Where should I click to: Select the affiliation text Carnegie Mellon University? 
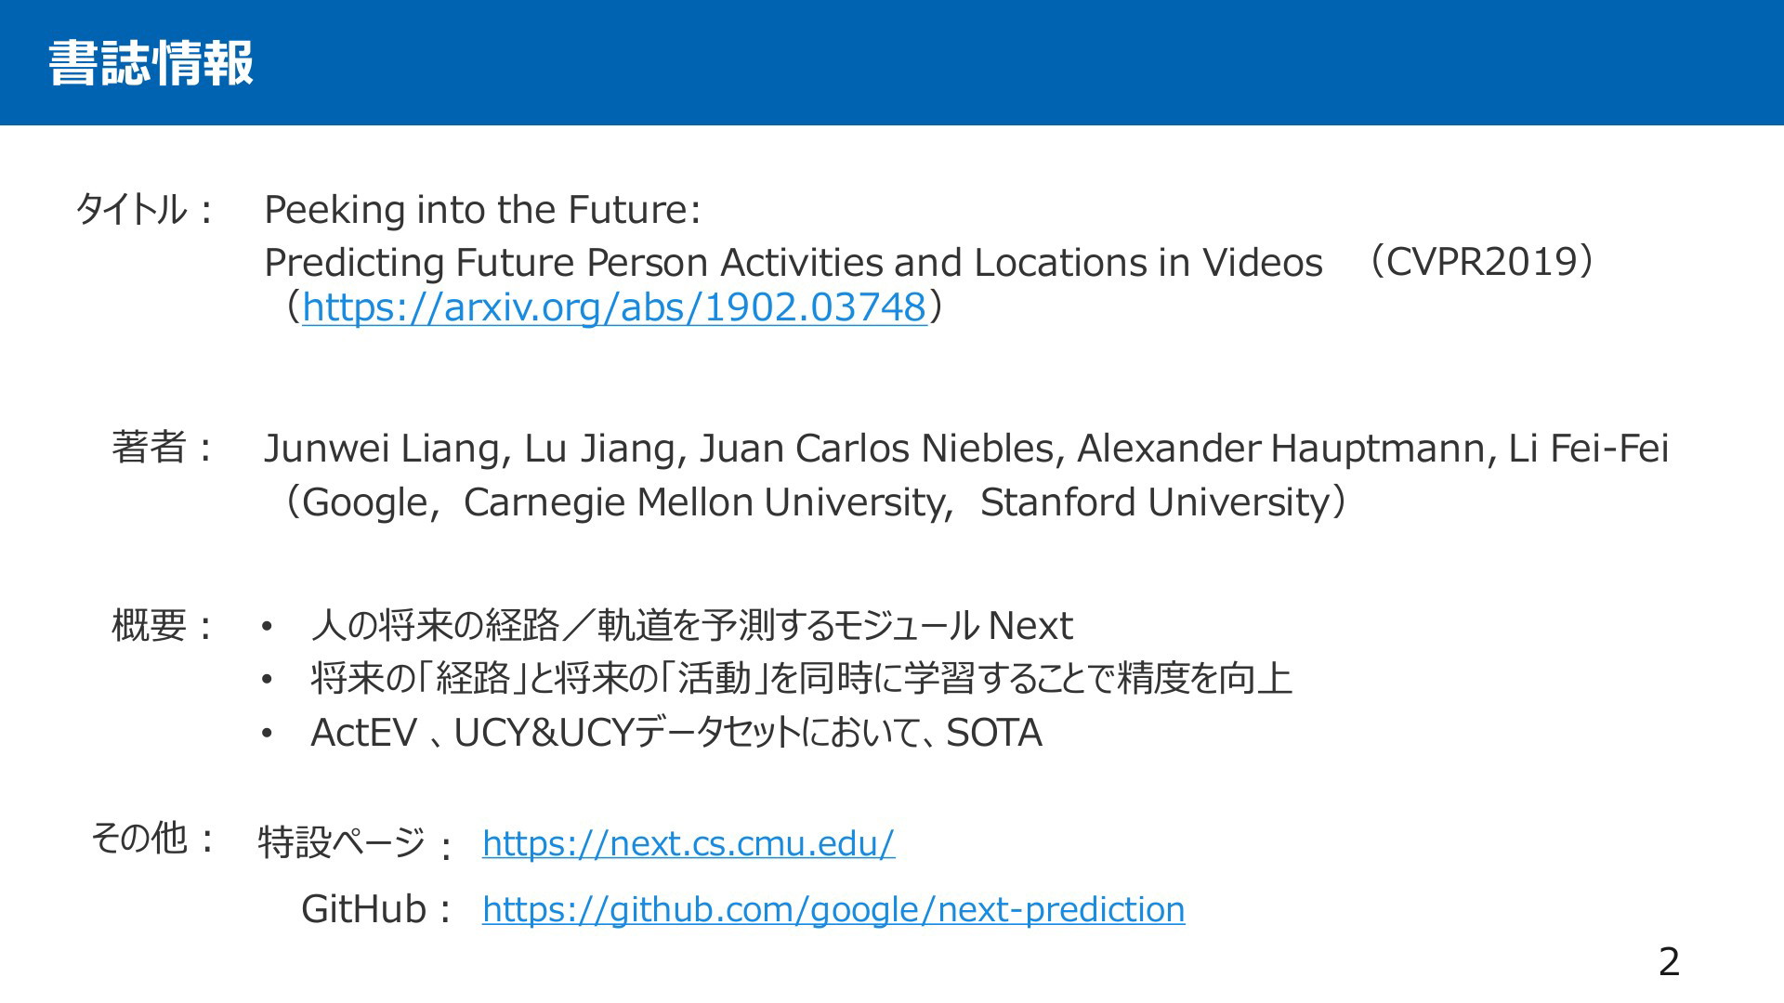pos(702,502)
